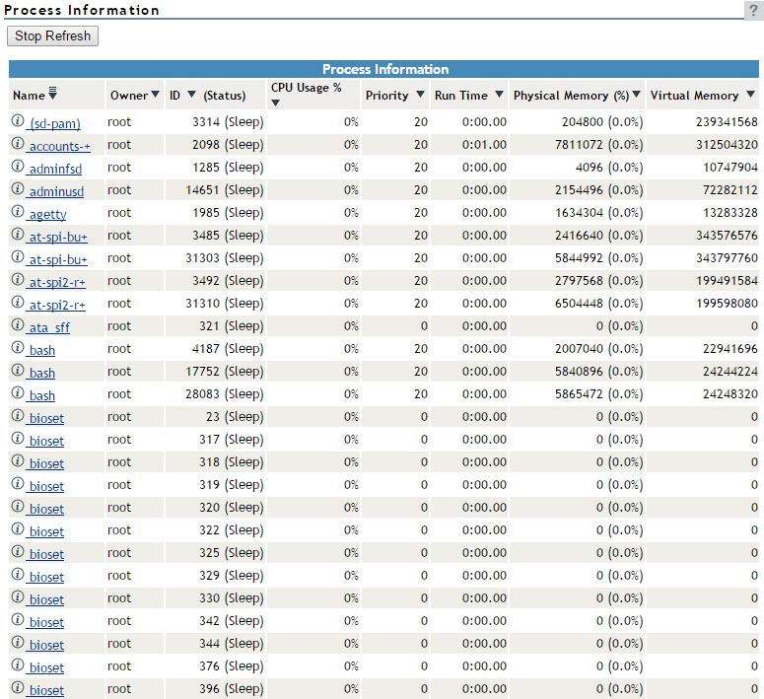
Task: Click Physical Memory (%) sort arrow
Action: [638, 96]
